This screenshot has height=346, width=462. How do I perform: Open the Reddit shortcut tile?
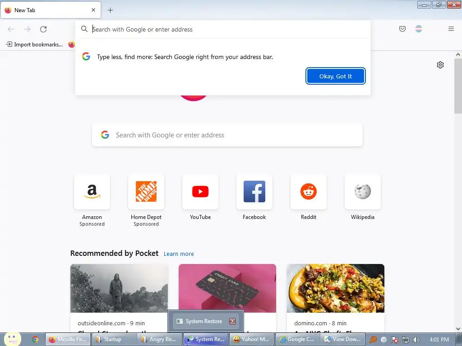(309, 192)
